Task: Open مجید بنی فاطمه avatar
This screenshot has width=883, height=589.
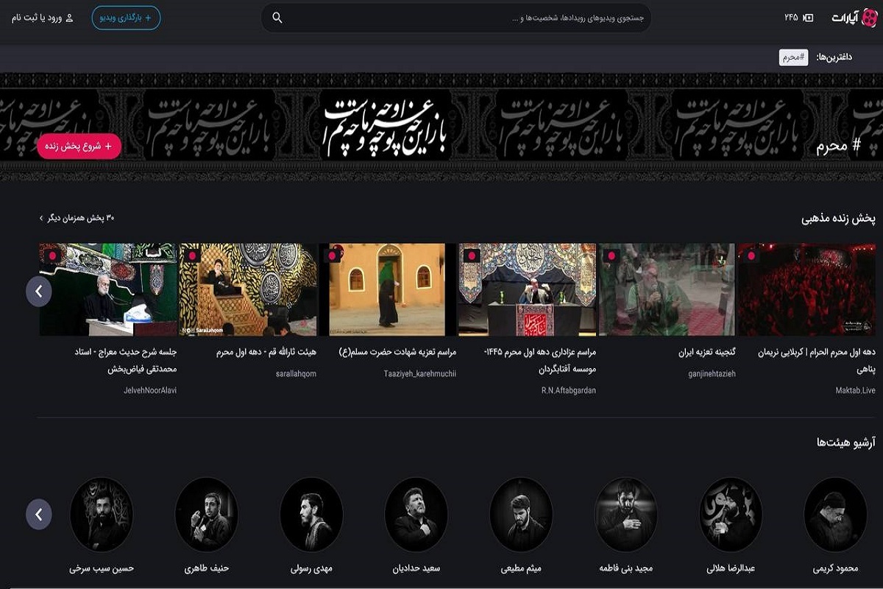Action: (625, 515)
